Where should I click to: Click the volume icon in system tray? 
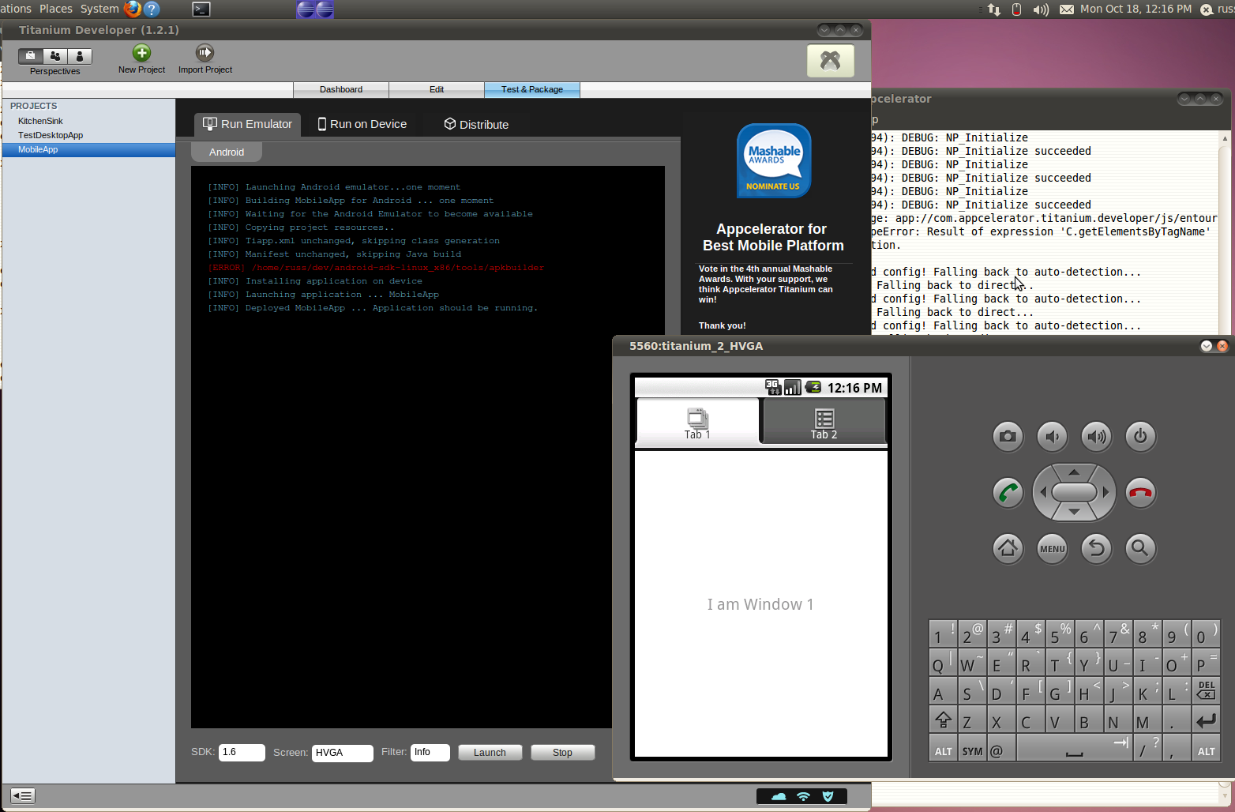tap(1041, 9)
